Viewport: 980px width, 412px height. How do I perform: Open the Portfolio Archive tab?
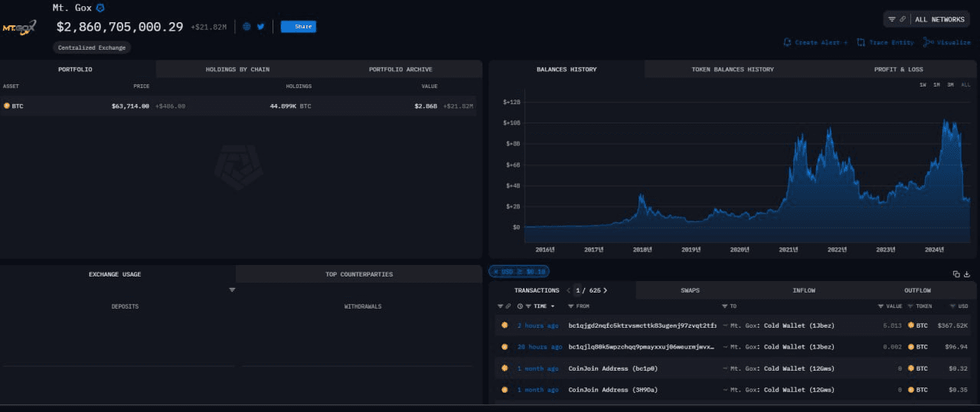point(400,69)
